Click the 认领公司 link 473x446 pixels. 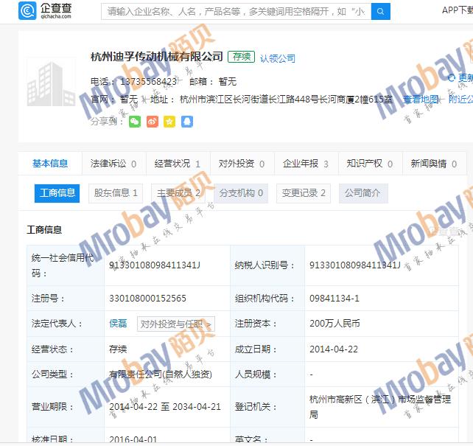tap(277, 58)
